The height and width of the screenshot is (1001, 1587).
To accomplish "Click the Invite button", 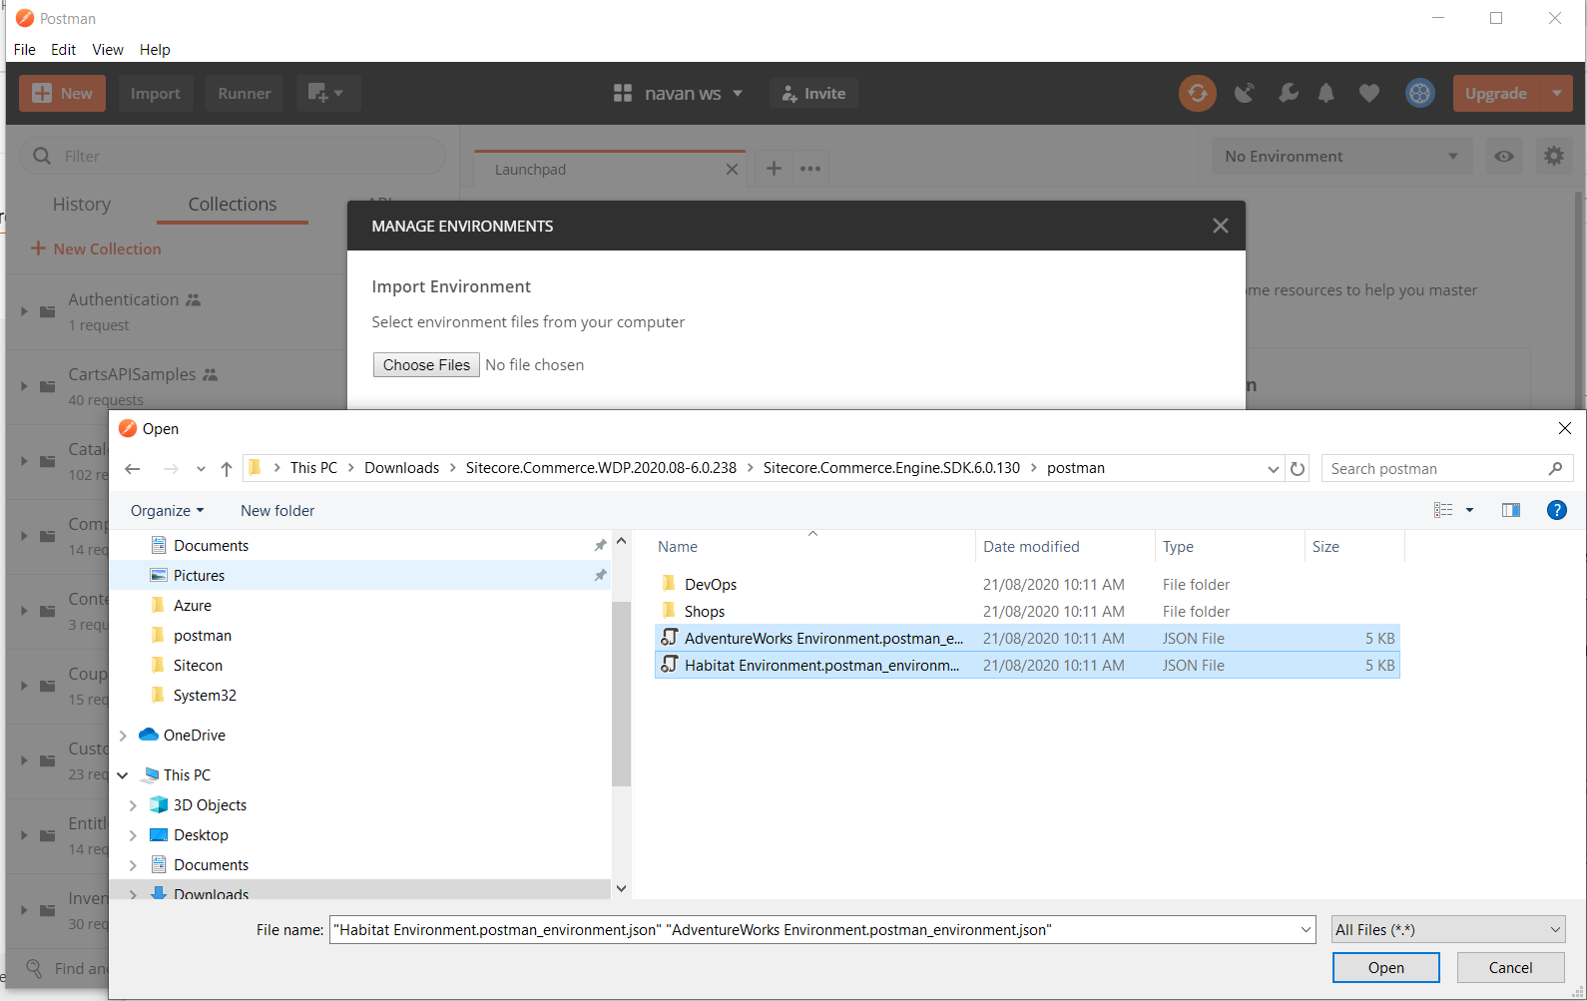I will click(813, 93).
